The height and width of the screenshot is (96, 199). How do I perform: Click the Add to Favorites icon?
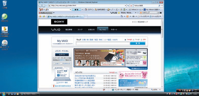pos(44,16)
